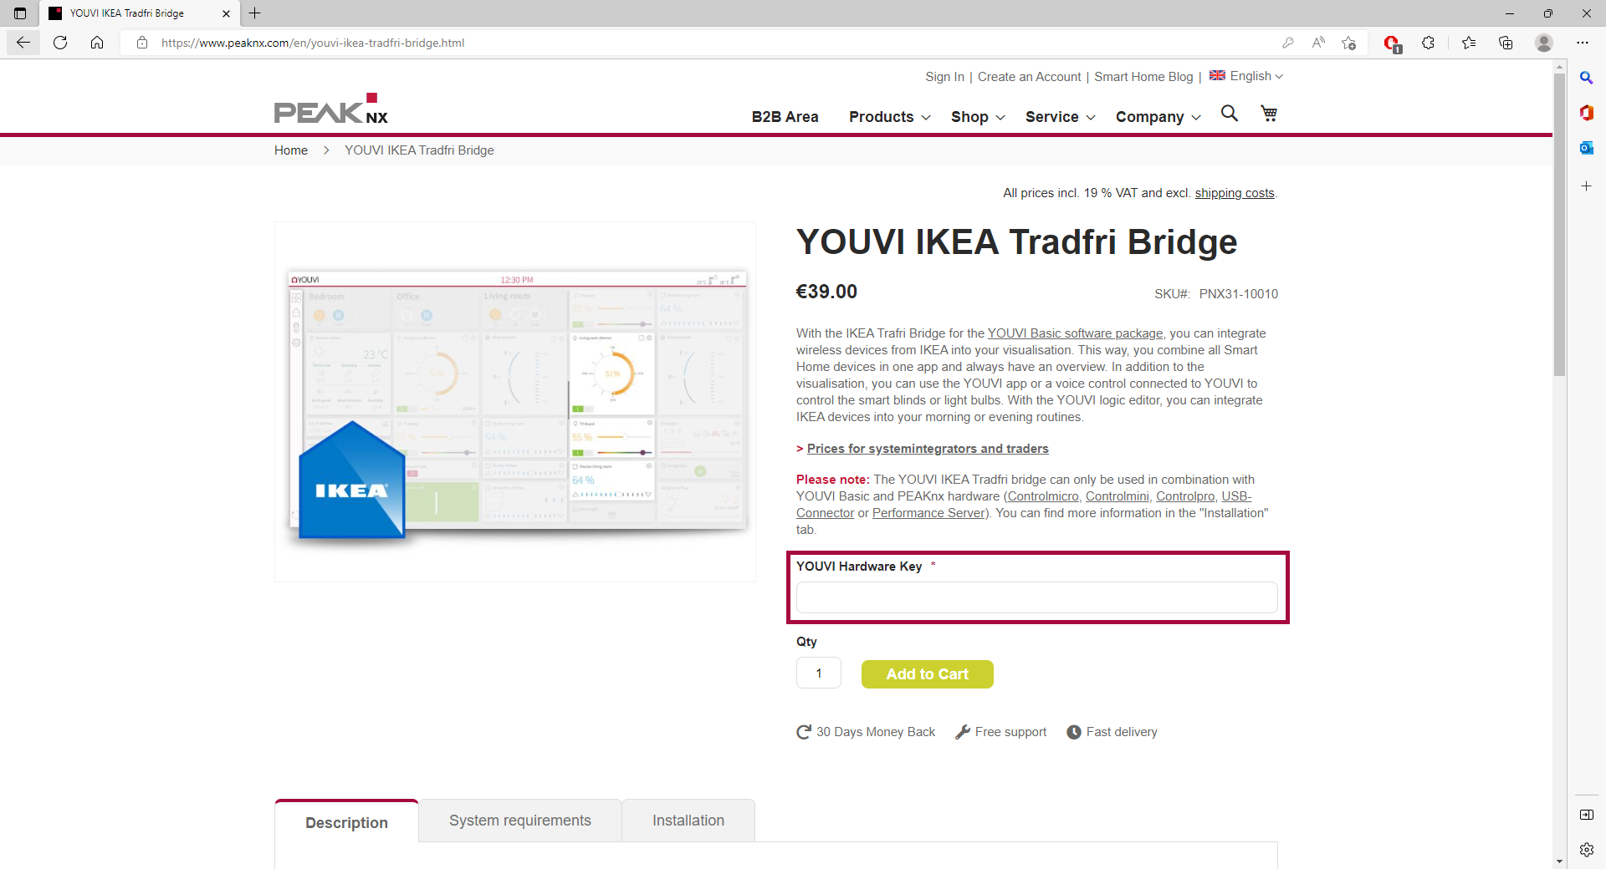Open Favorites list icon
Image resolution: width=1606 pixels, height=869 pixels.
click(1469, 43)
